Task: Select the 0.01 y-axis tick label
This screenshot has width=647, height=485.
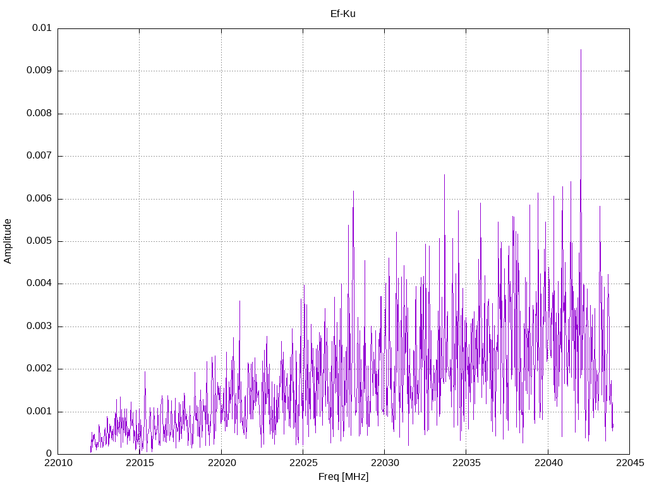Action: 42,28
